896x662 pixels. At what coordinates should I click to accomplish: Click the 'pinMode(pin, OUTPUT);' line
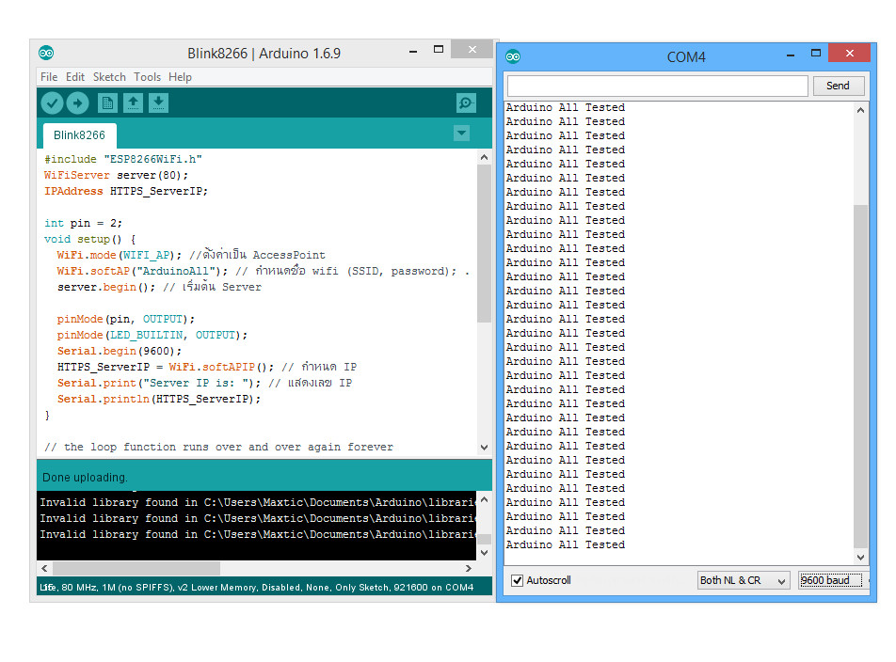(x=126, y=319)
